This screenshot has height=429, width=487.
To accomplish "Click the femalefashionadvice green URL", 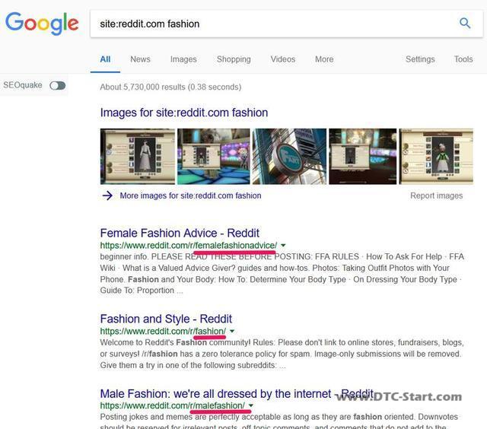I will [x=189, y=245].
